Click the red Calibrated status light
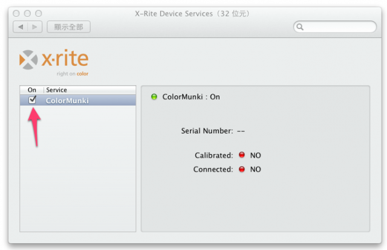Image resolution: width=387 pixels, height=250 pixels. click(242, 155)
